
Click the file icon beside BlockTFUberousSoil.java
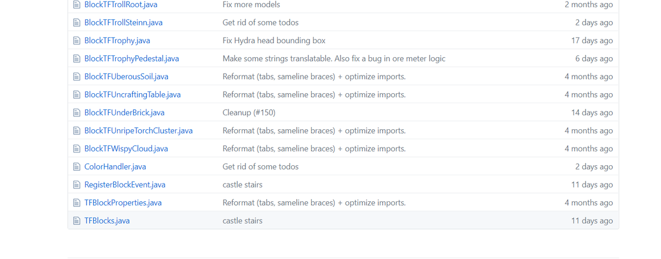click(77, 77)
